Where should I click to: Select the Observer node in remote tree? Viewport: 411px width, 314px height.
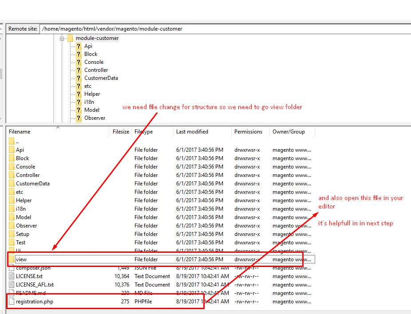(95, 118)
